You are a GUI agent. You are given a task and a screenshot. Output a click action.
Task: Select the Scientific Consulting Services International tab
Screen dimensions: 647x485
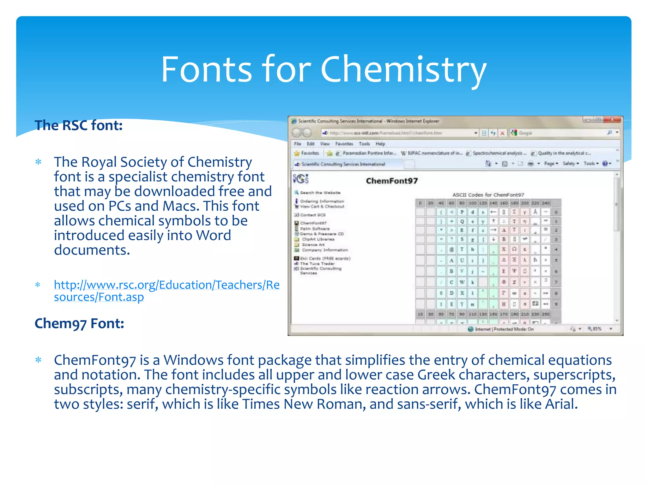click(348, 164)
